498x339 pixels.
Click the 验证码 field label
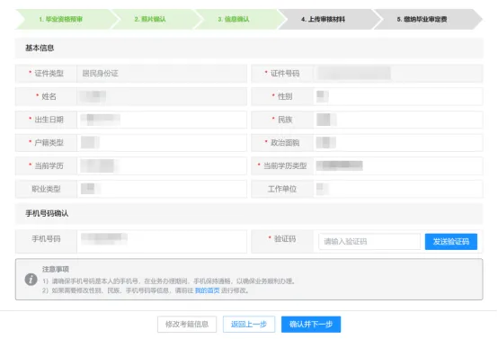[x=285, y=239]
